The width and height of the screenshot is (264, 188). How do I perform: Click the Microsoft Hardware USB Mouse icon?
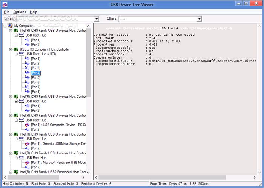pos(27,163)
